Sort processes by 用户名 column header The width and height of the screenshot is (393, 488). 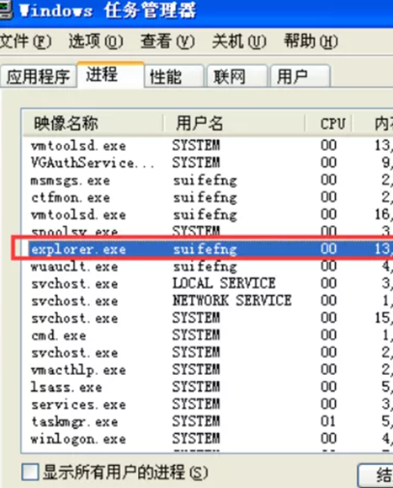click(x=235, y=123)
